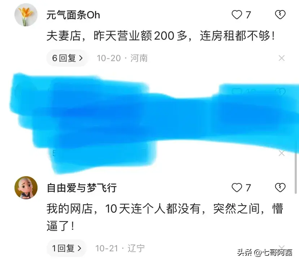Expand the 1回复 replies list
The image size is (299, 263).
coord(66,248)
